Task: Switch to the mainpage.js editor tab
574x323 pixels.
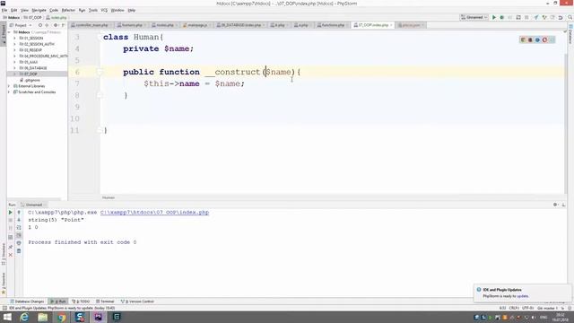Action: pyautogui.click(x=196, y=25)
